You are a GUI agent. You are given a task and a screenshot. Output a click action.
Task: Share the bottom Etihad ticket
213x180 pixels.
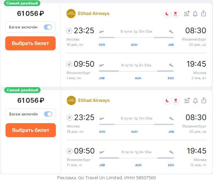203,100
